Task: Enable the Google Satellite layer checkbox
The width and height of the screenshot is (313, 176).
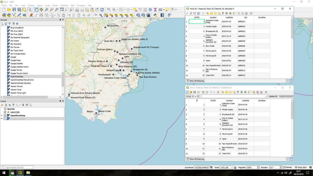Action: pyautogui.click(x=5, y=119)
